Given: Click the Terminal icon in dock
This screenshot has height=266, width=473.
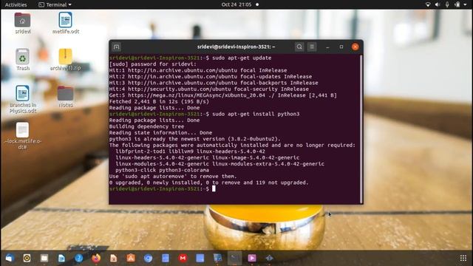Looking at the screenshot, I should pyautogui.click(x=235, y=258).
